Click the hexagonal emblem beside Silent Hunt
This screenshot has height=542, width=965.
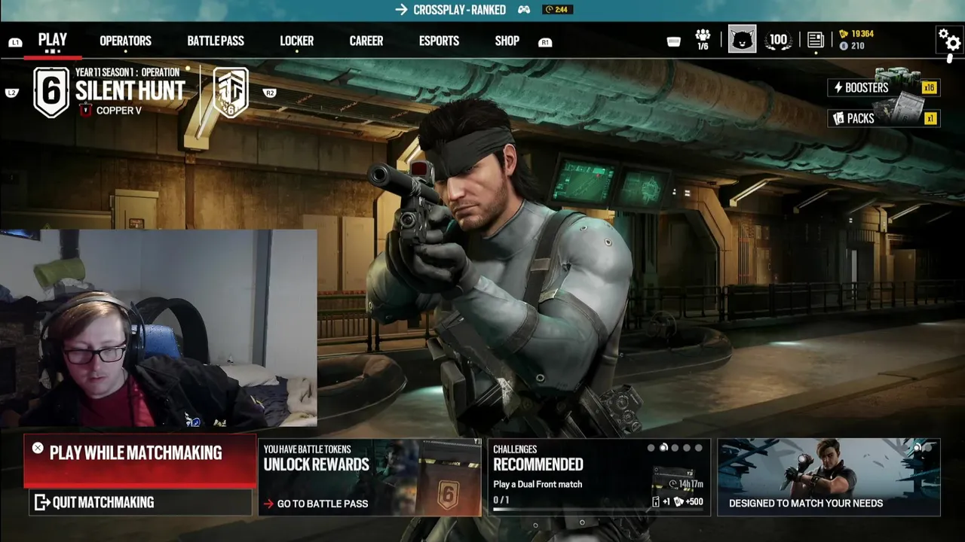coord(231,92)
